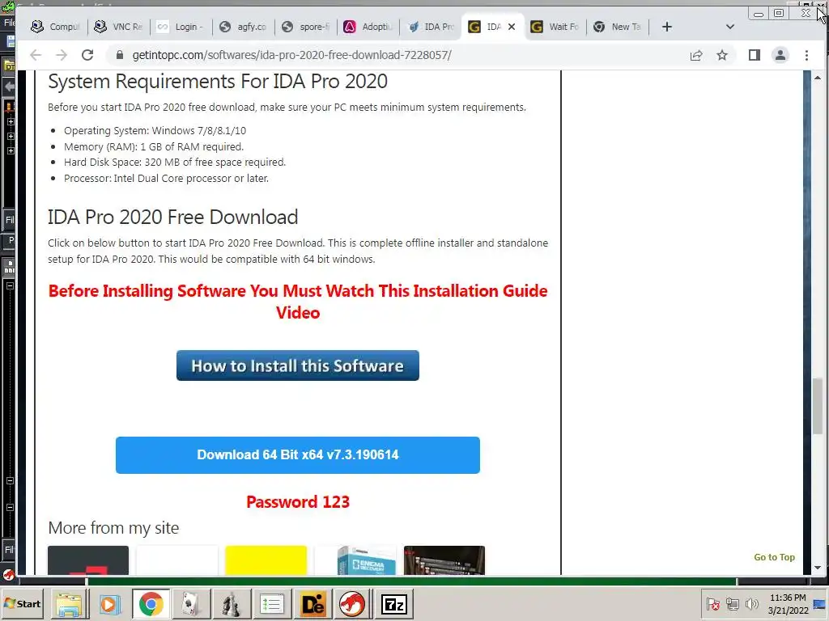Click the Password 123 text
This screenshot has height=621, width=829.
298,501
